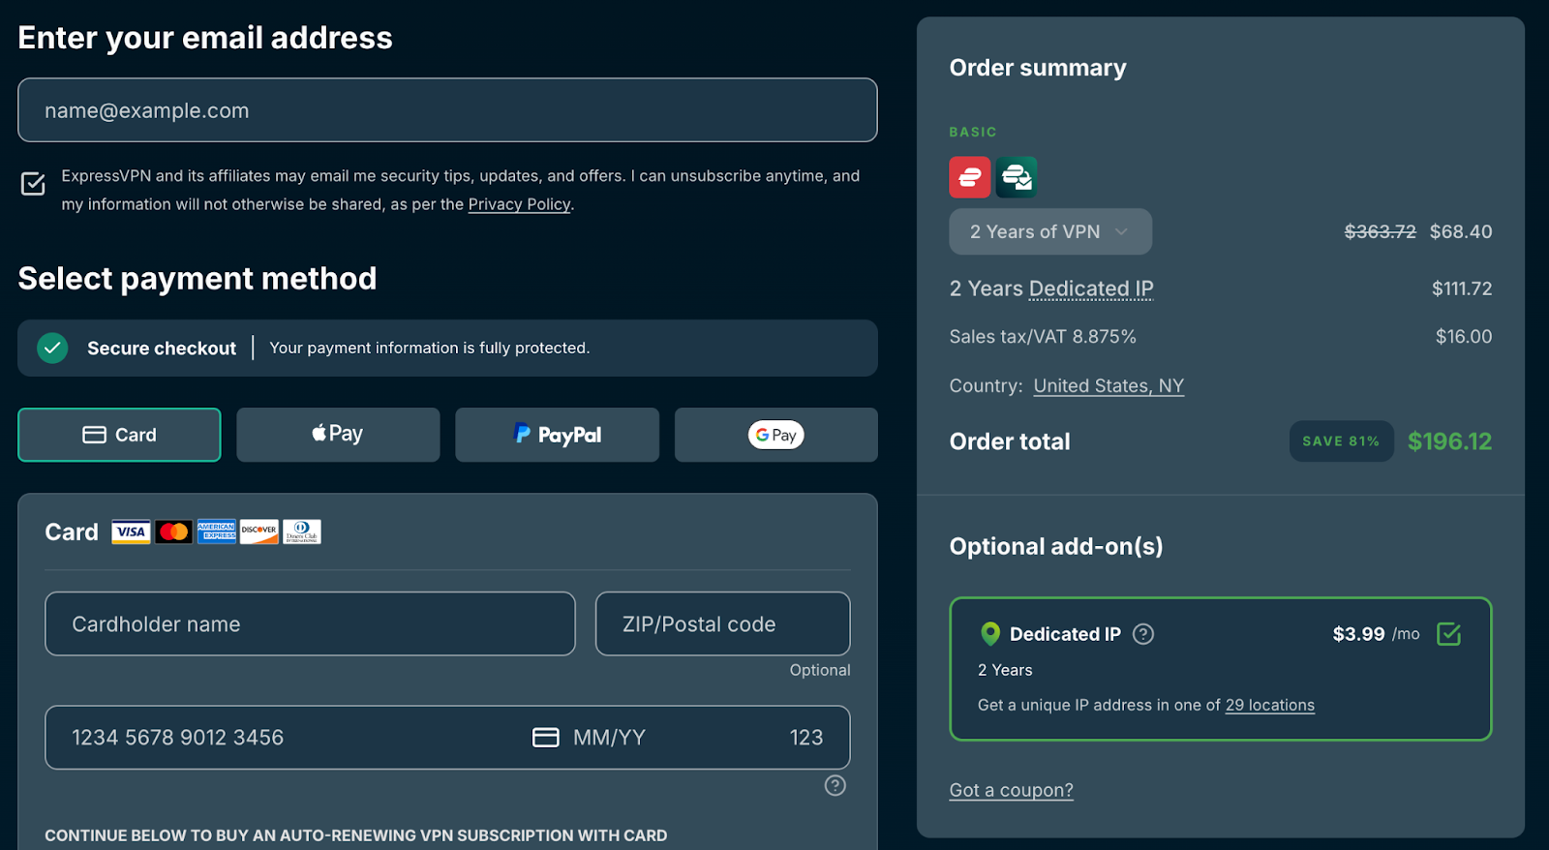The width and height of the screenshot is (1549, 850).
Task: Select the Google Pay payment method
Action: [x=776, y=435]
